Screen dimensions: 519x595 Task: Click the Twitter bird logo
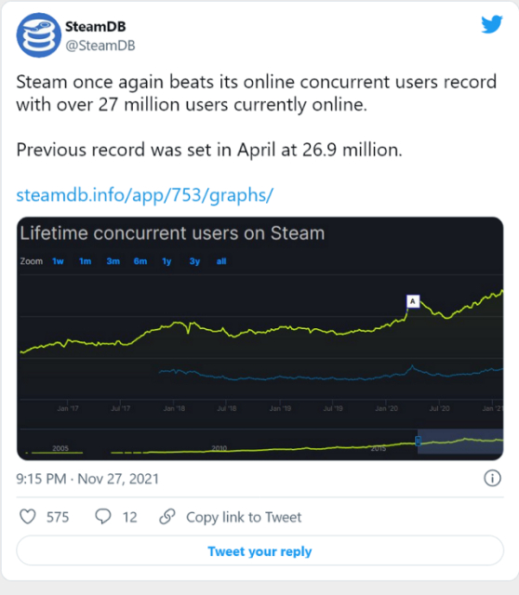[492, 25]
